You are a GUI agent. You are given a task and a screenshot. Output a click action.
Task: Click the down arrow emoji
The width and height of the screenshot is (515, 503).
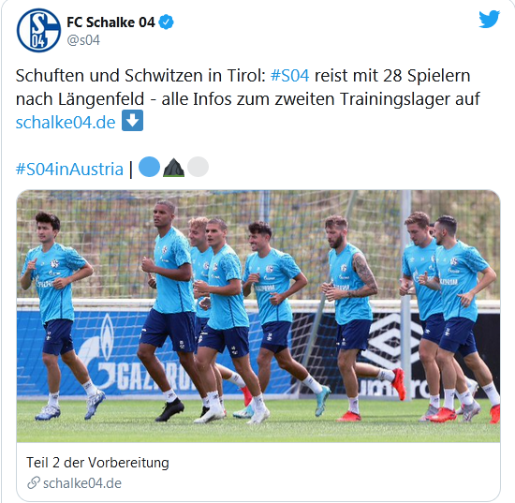click(132, 120)
